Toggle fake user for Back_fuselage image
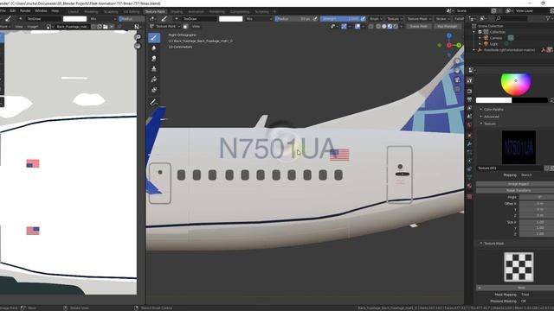This screenshot has width=554, height=311. click(x=93, y=27)
